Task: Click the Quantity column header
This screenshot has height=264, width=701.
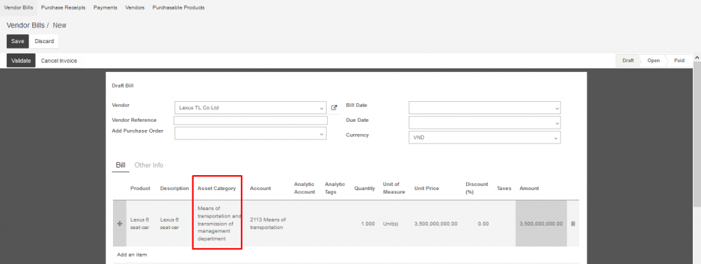Action: 364,189
